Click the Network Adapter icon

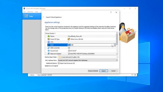[49, 53]
